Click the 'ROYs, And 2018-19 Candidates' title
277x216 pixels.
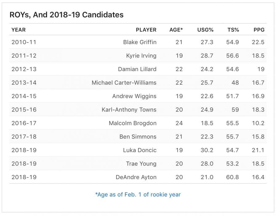(x=66, y=14)
